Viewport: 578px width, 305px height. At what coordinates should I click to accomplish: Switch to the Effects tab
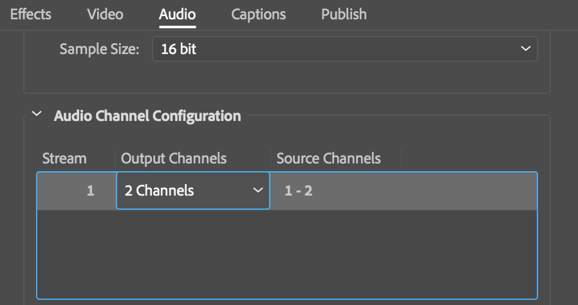30,14
